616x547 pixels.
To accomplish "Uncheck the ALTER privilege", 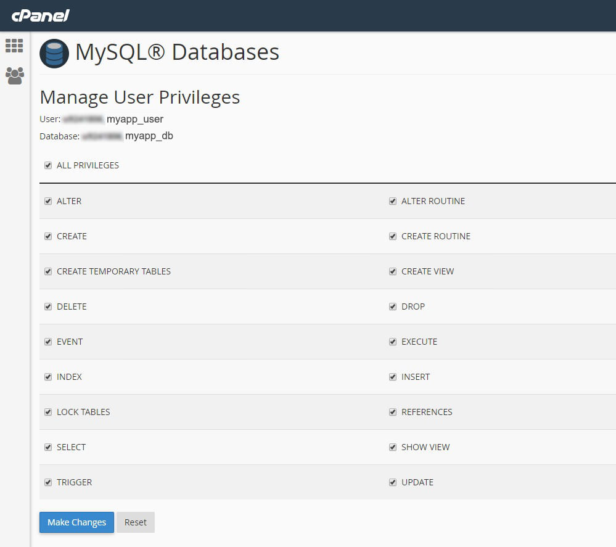I will click(48, 201).
